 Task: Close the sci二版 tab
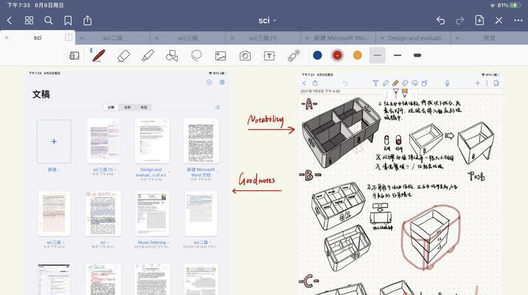tap(82, 38)
